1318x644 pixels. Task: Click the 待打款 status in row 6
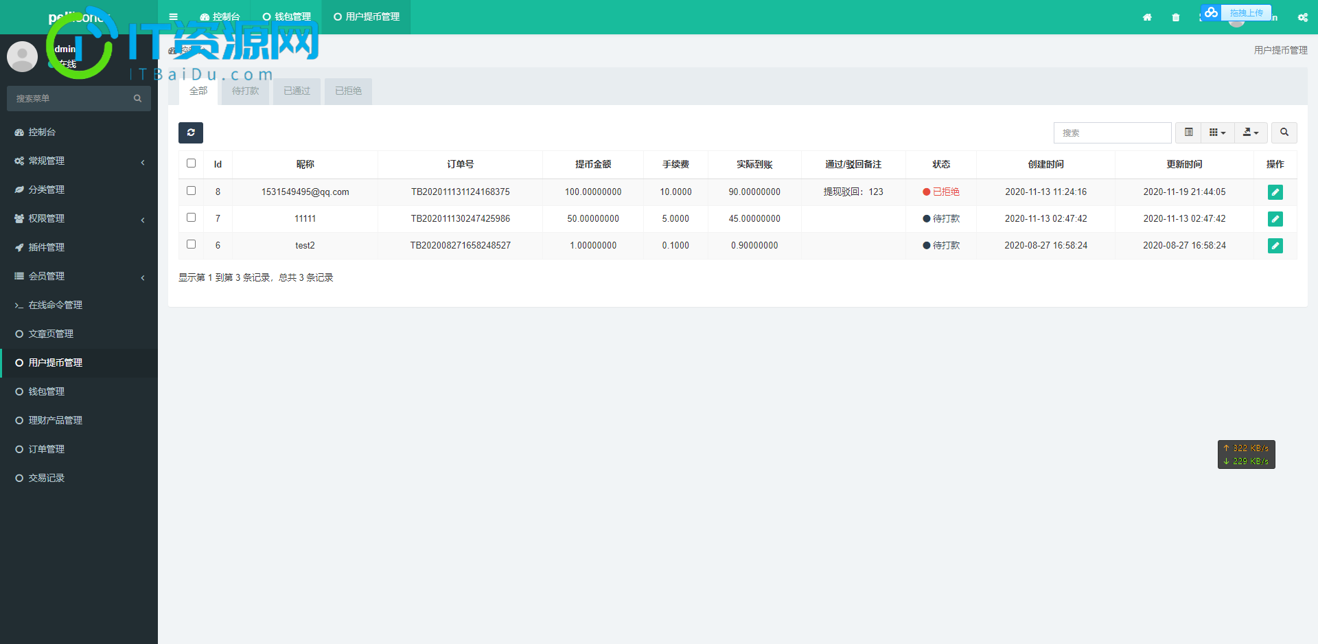[x=941, y=245]
